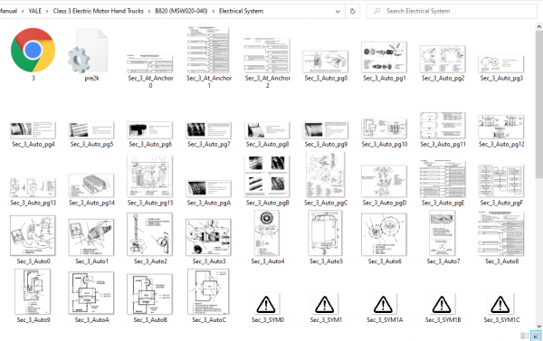Select the Sec_3_SYM1C warning file
Screen dimensions: 543x341
[x=500, y=304]
